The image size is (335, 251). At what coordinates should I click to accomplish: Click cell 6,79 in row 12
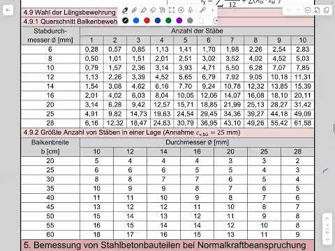(209, 77)
